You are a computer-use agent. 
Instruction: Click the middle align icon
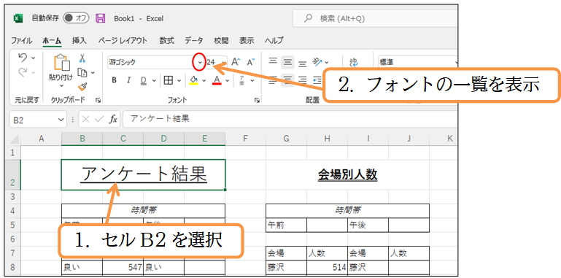click(x=287, y=62)
